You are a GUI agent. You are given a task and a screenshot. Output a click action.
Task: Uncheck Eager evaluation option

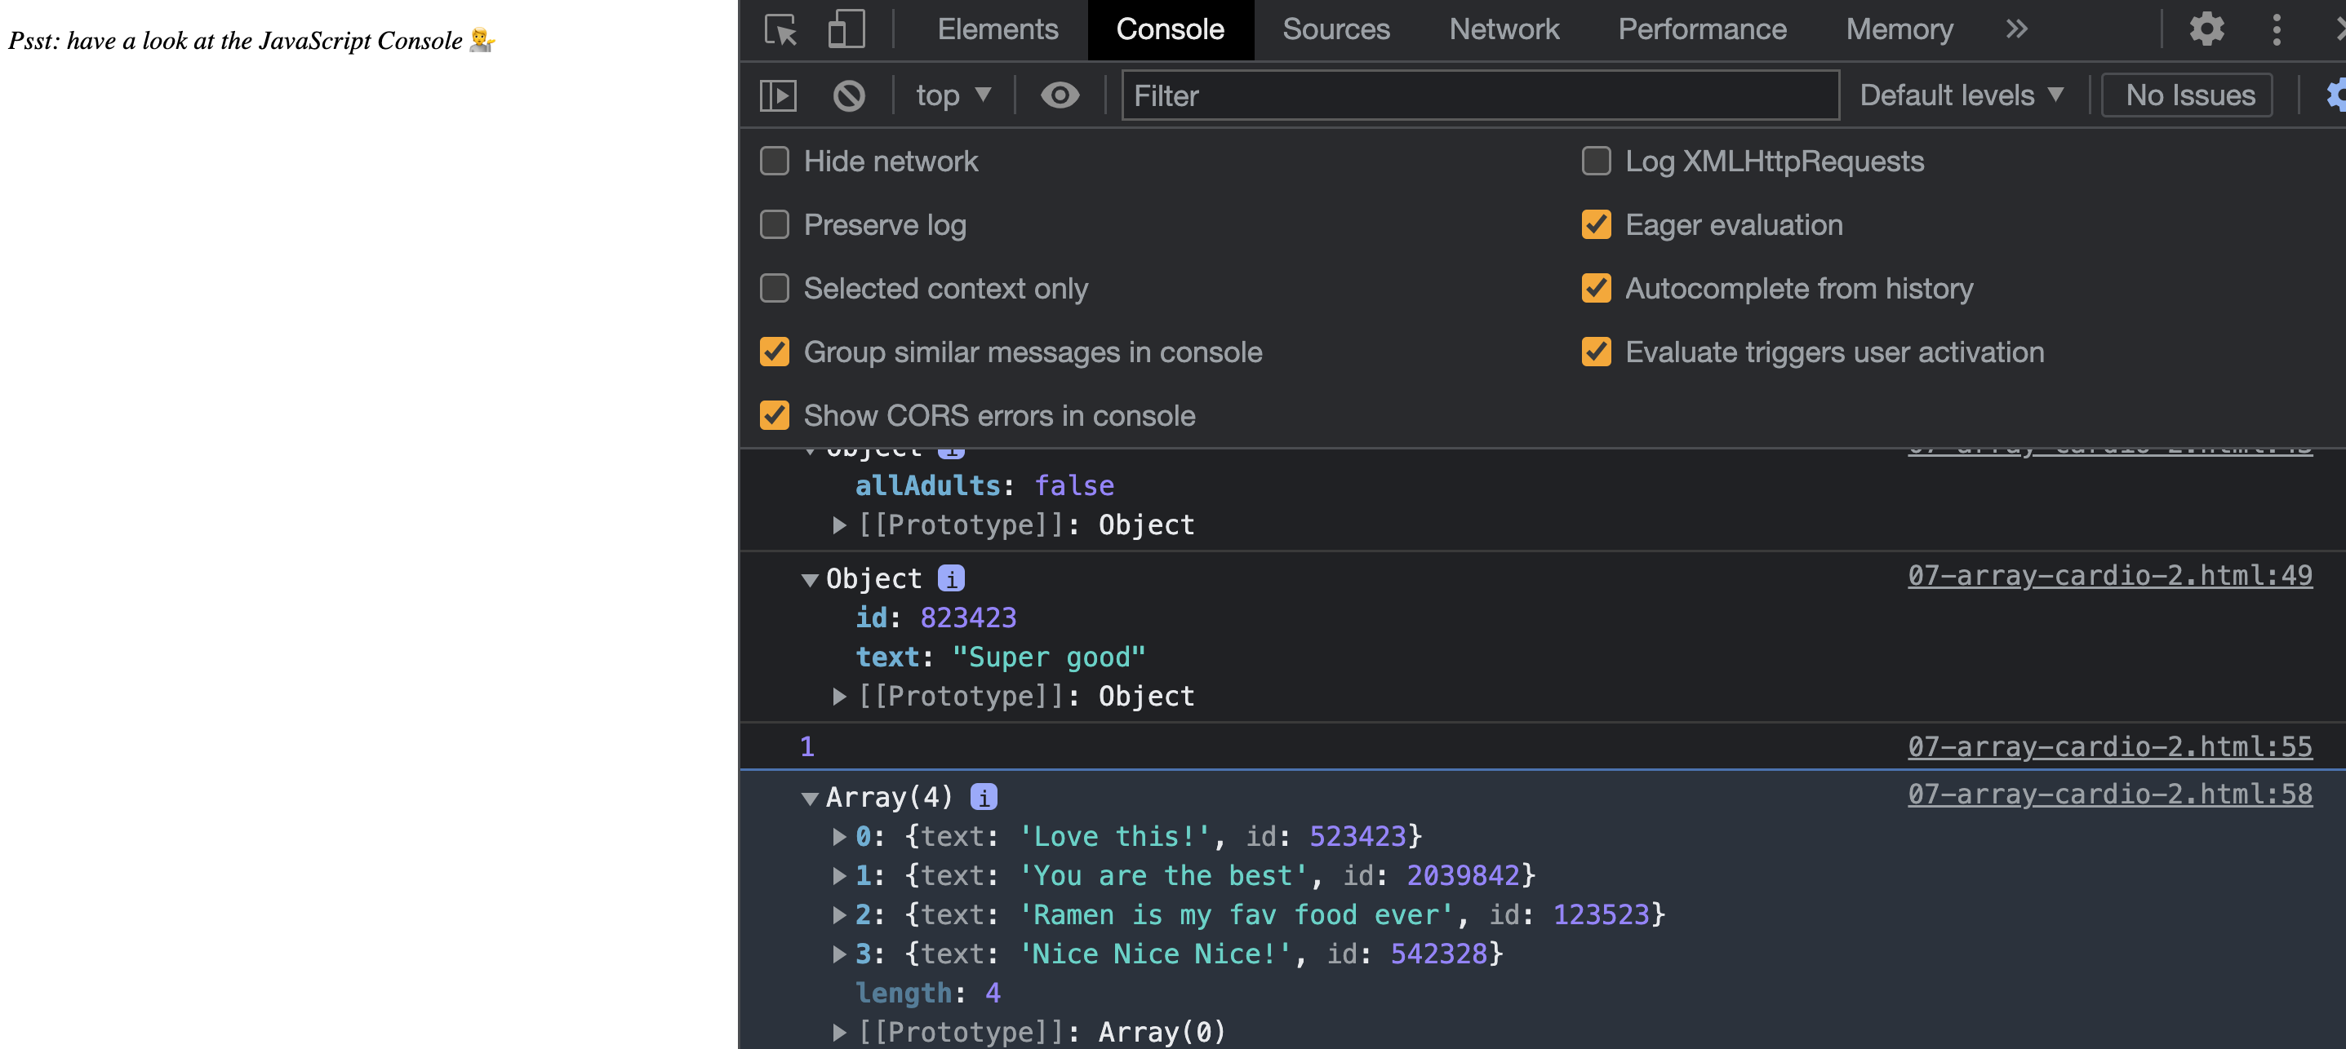[x=1596, y=224]
